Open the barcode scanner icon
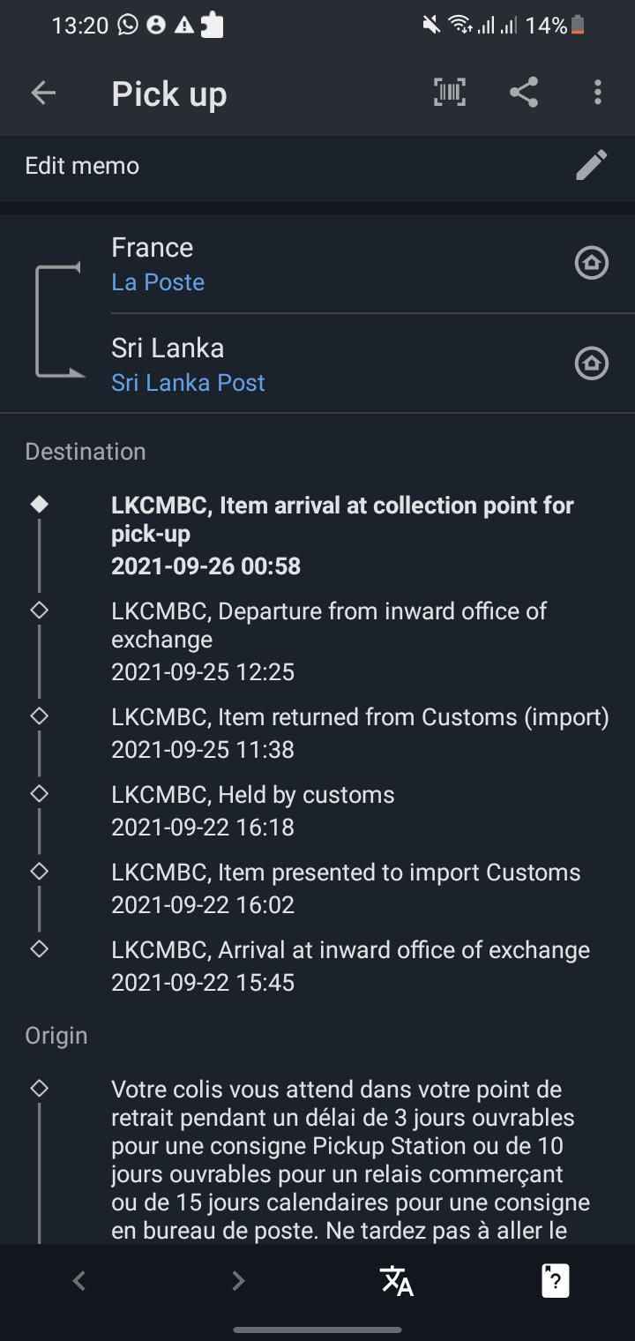The image size is (635, 1341). [450, 93]
